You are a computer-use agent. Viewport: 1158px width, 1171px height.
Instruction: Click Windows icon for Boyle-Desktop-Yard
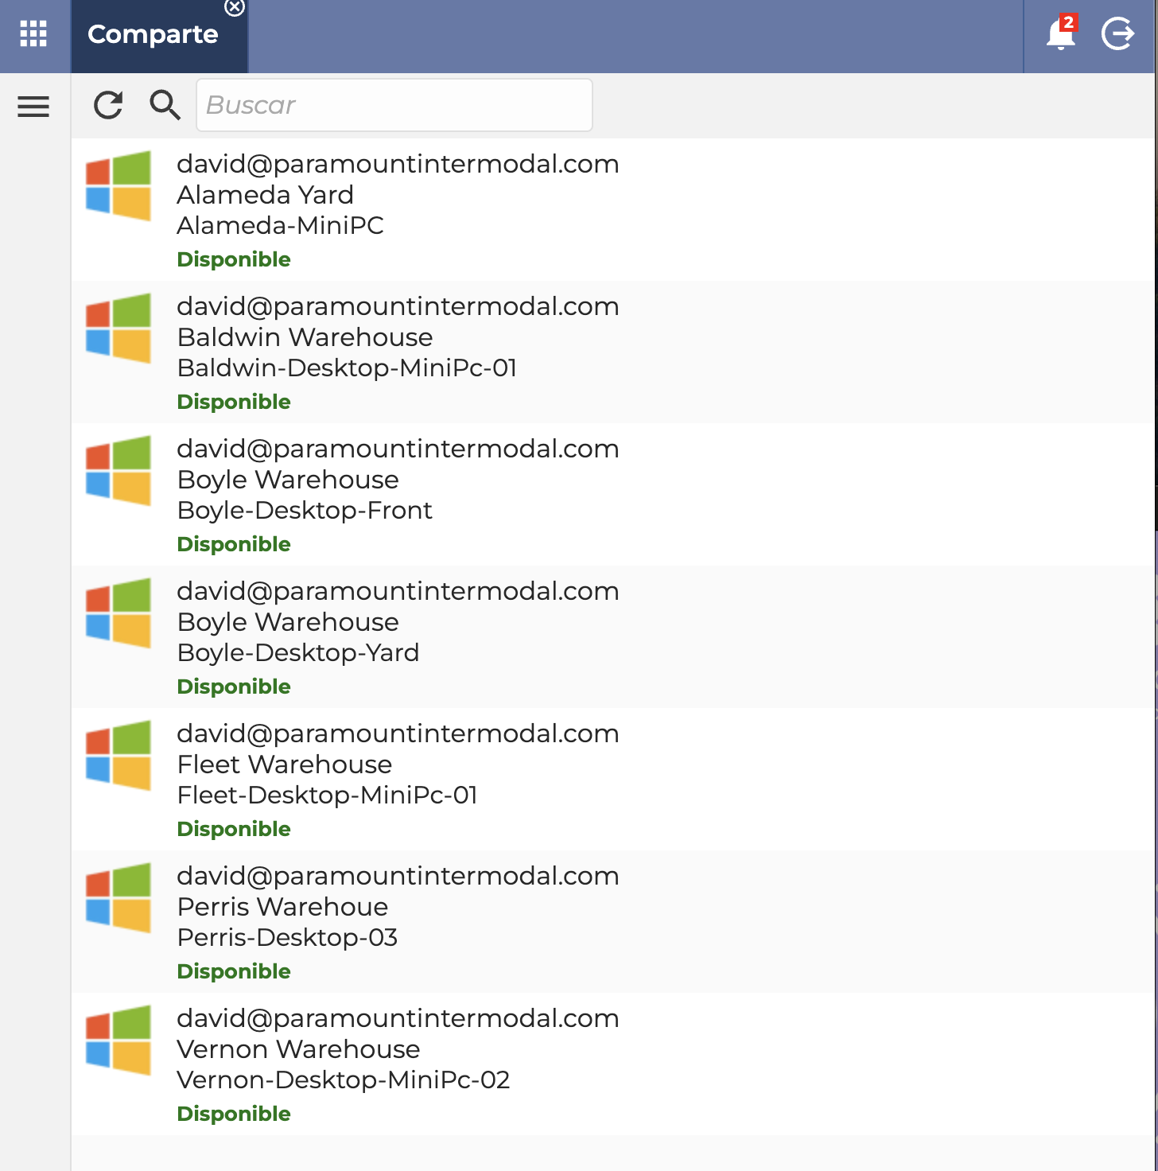point(119,613)
